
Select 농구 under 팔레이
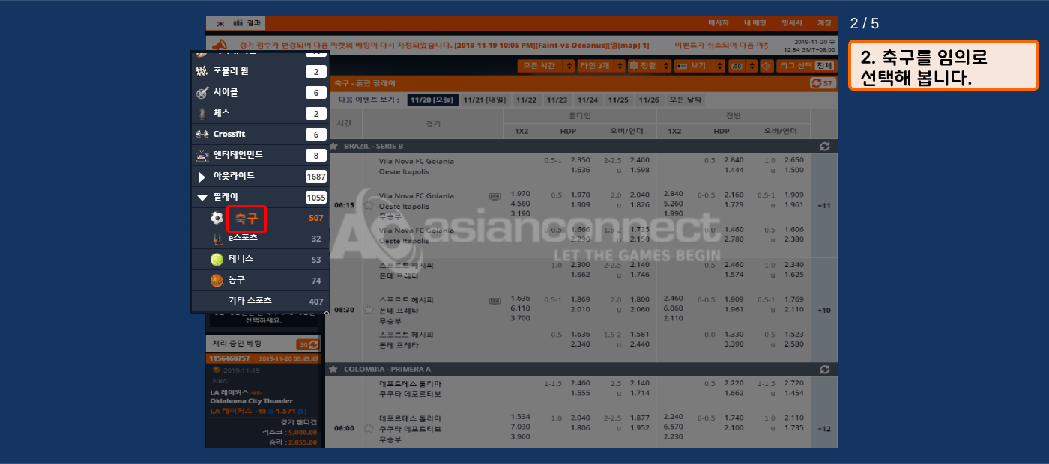[x=237, y=280]
